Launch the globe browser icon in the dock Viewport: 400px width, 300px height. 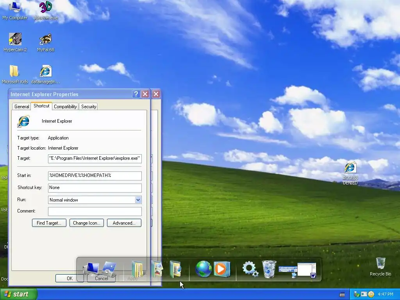(203, 269)
